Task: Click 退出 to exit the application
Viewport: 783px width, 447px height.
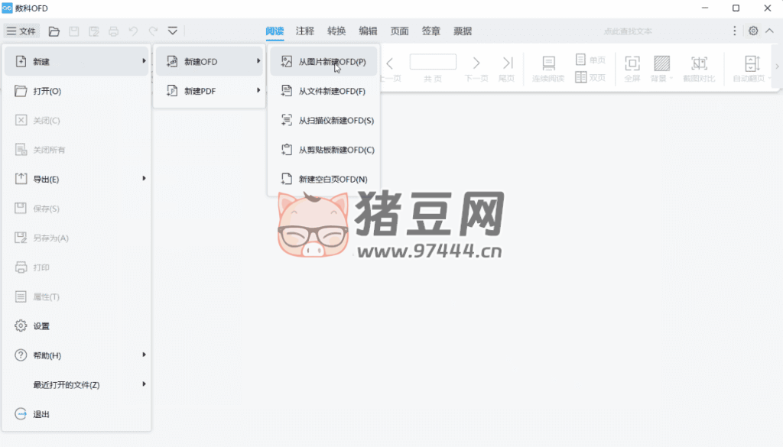Action: [x=76, y=415]
